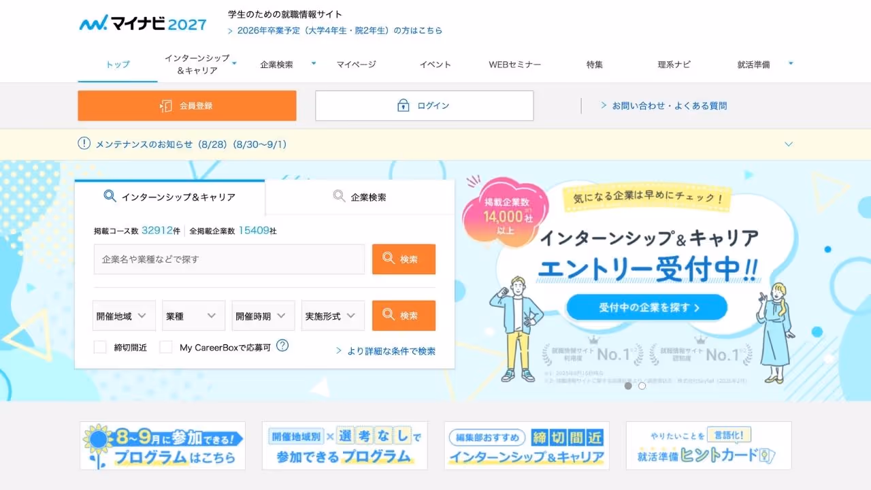The width and height of the screenshot is (871, 490).
Task: Click the orange 検索 button beside the filter dropdowns
Action: [x=404, y=316]
